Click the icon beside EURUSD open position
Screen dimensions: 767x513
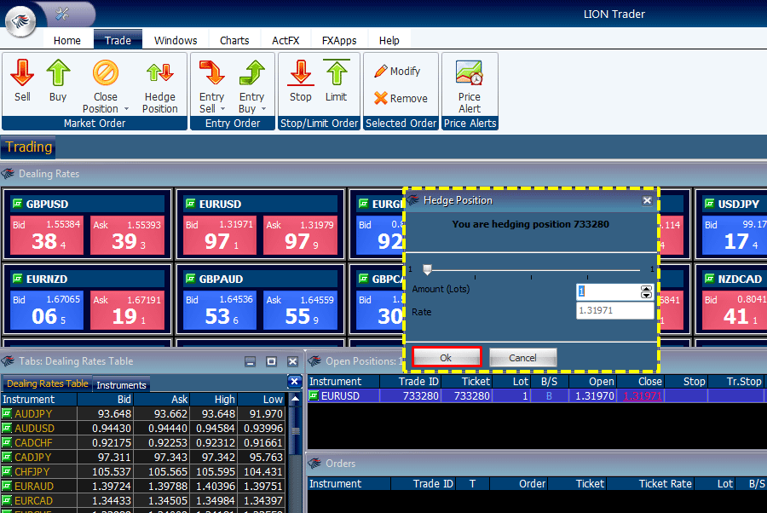[x=314, y=395]
